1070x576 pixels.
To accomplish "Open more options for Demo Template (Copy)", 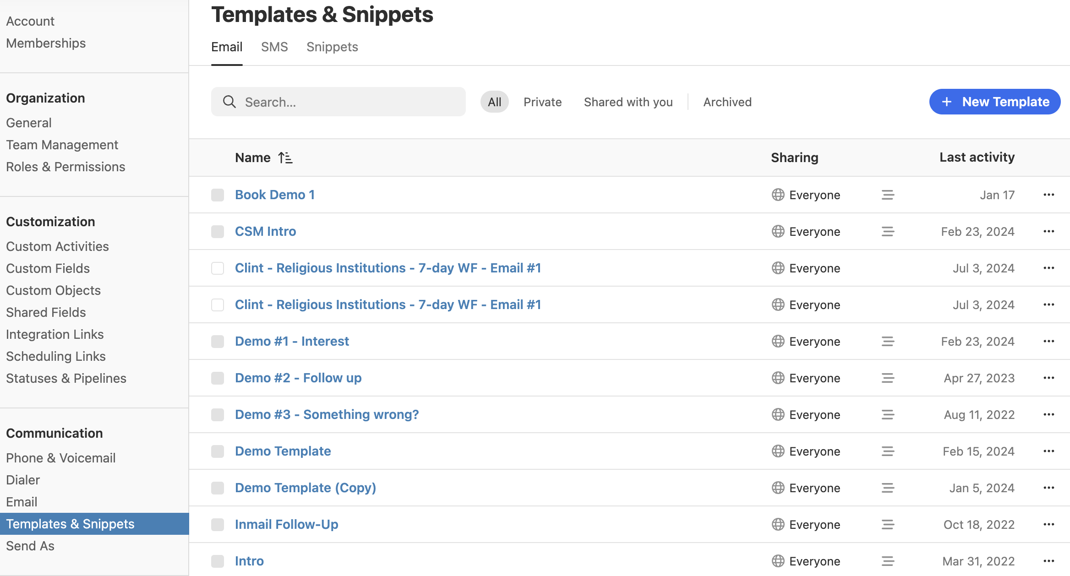I will click(x=1048, y=488).
